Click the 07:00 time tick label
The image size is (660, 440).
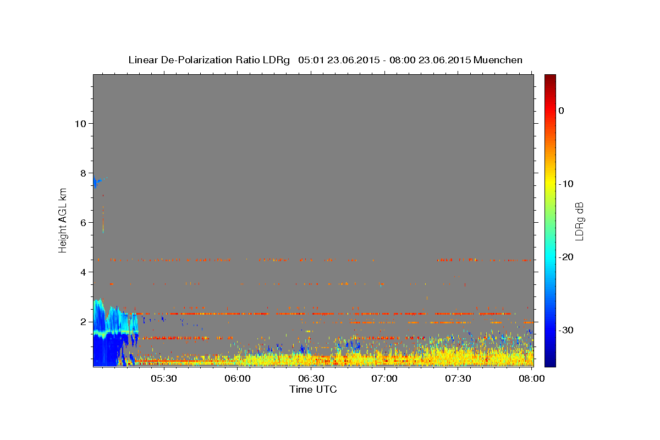click(x=384, y=379)
